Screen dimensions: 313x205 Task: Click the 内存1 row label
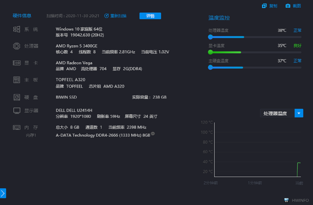tap(31, 135)
